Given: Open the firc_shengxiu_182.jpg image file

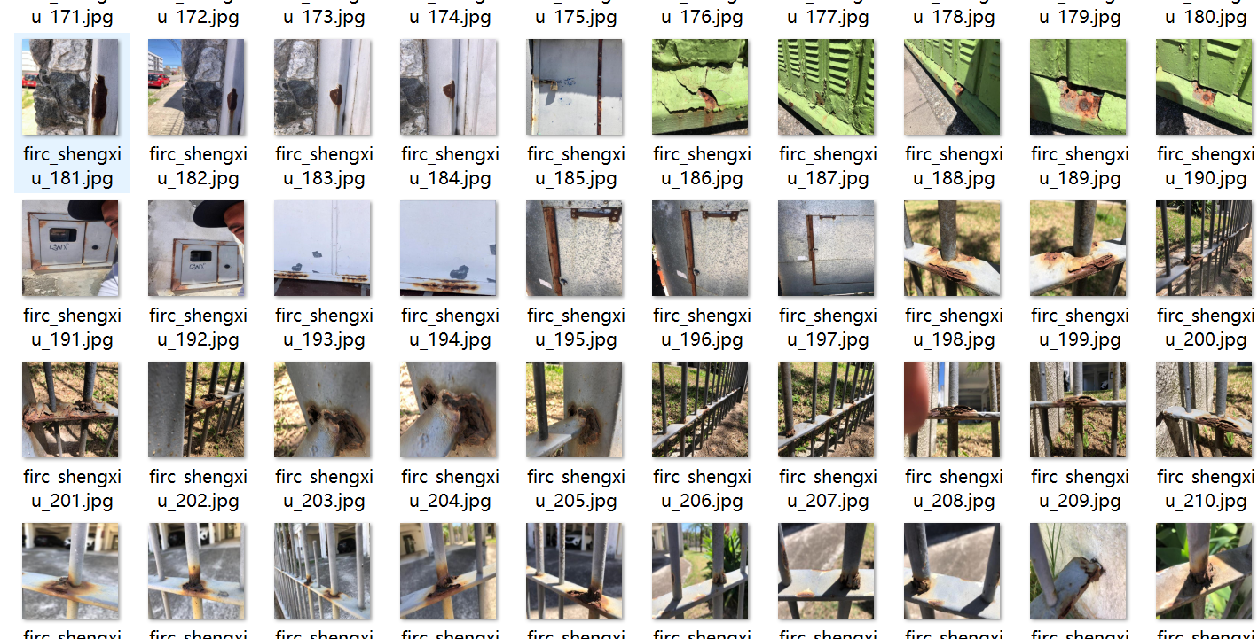Looking at the screenshot, I should [x=196, y=87].
